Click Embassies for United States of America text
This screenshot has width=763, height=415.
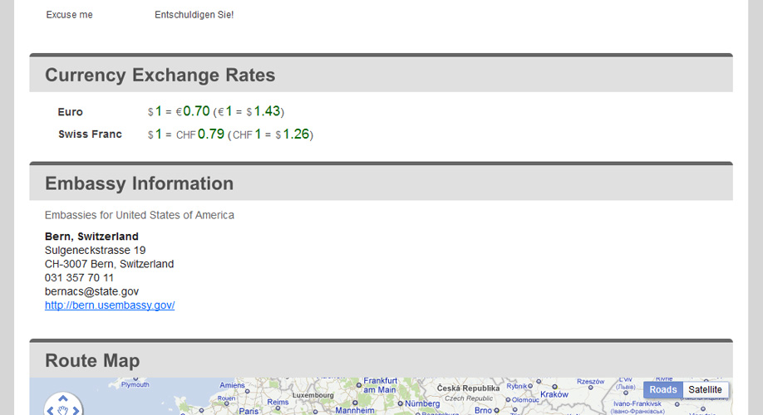[x=139, y=215]
